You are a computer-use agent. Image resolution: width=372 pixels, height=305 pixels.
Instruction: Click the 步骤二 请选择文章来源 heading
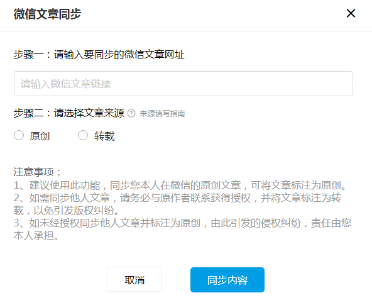(x=68, y=113)
